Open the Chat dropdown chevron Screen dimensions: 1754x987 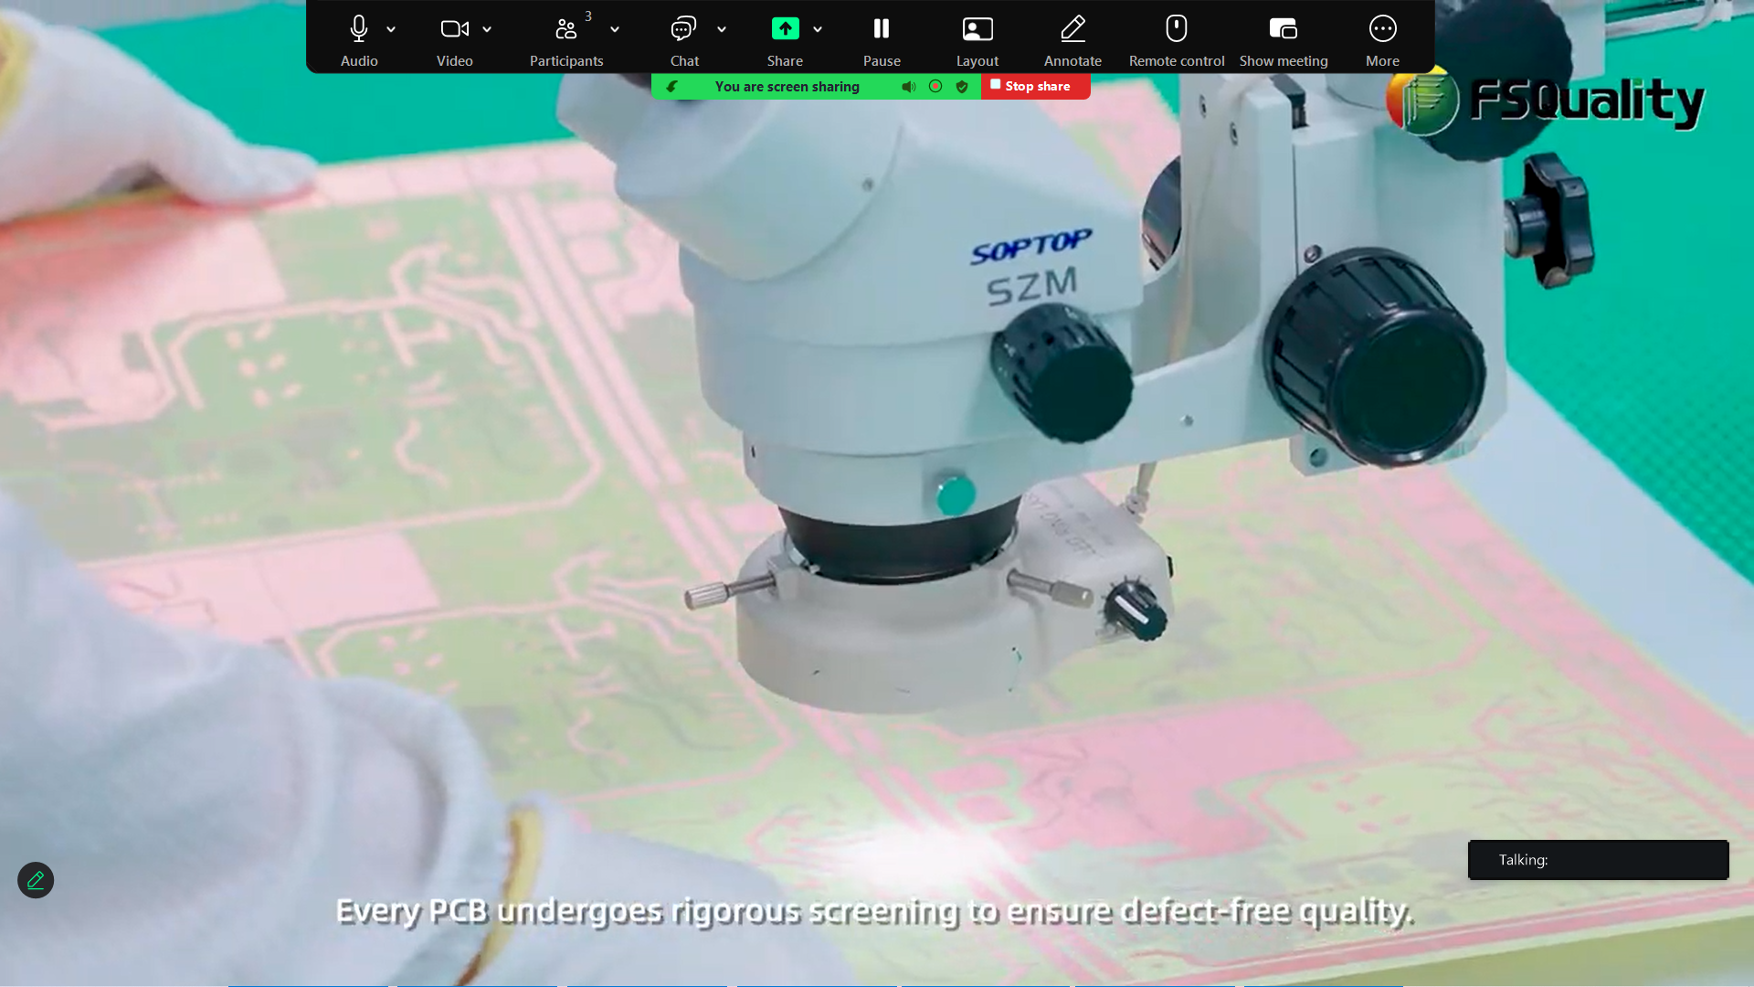(x=722, y=29)
